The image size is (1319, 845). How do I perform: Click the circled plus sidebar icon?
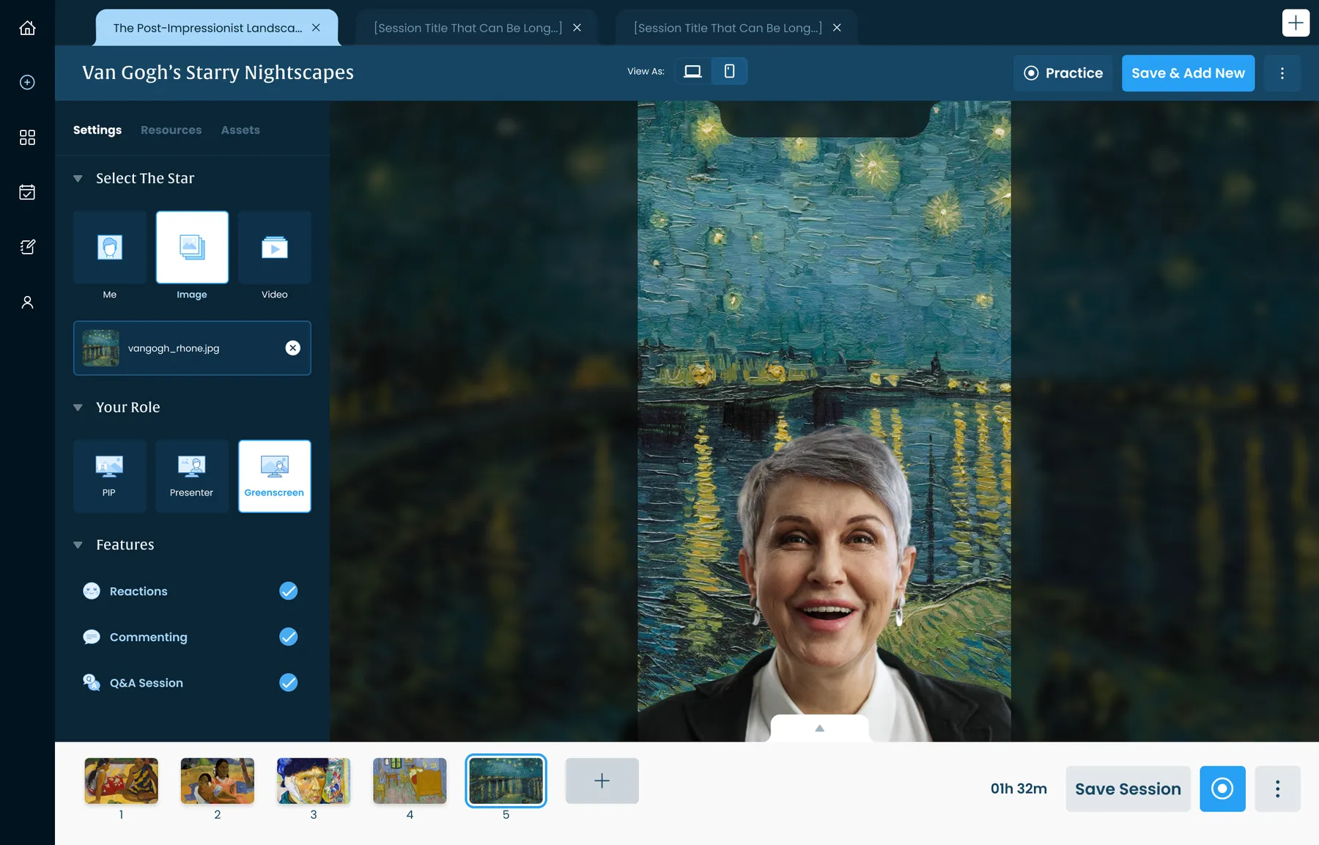[x=27, y=82]
